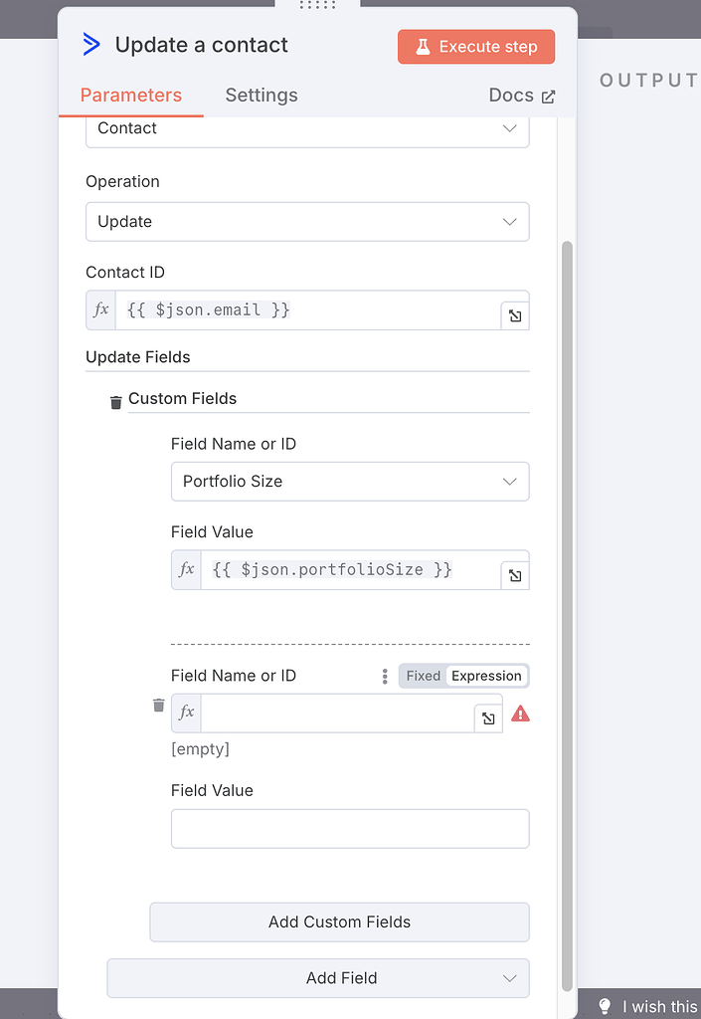Switch to the Settings tab
Image resolution: width=701 pixels, height=1019 pixels.
[261, 96]
